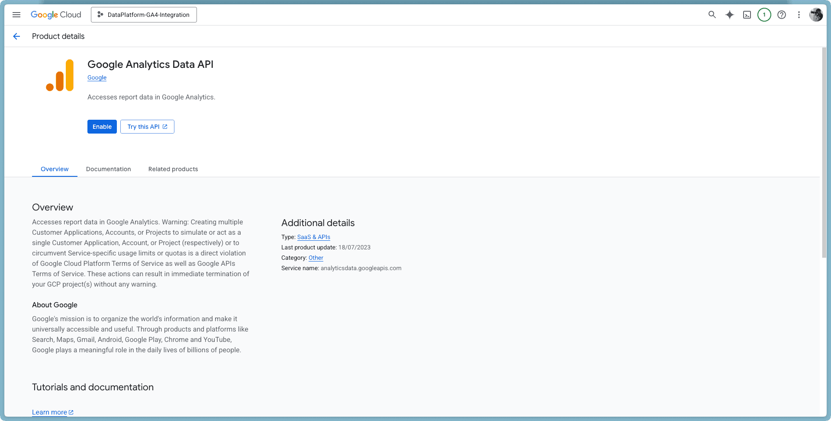This screenshot has width=831, height=421.
Task: Click the user account avatar
Action: tap(816, 15)
